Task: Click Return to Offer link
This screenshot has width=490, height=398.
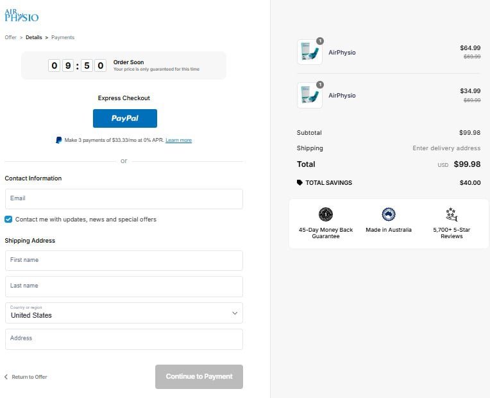Action: (x=30, y=377)
